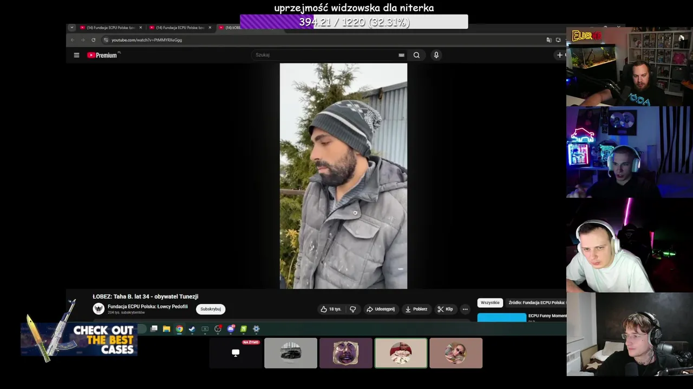Open ECPU Funny Moment video title
This screenshot has width=693, height=389.
[x=547, y=316]
